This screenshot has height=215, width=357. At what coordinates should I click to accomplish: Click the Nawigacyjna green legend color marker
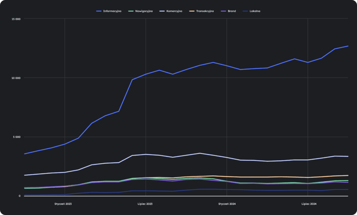130,11
